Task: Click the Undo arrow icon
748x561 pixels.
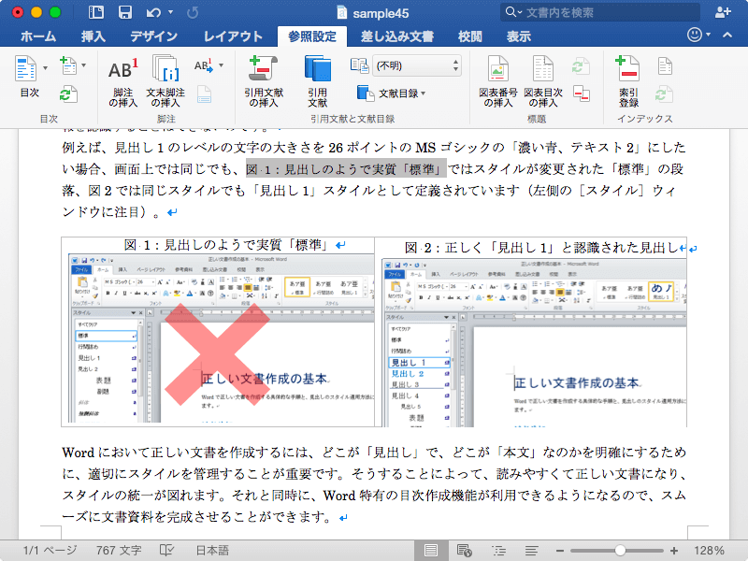Action: pyautogui.click(x=153, y=12)
